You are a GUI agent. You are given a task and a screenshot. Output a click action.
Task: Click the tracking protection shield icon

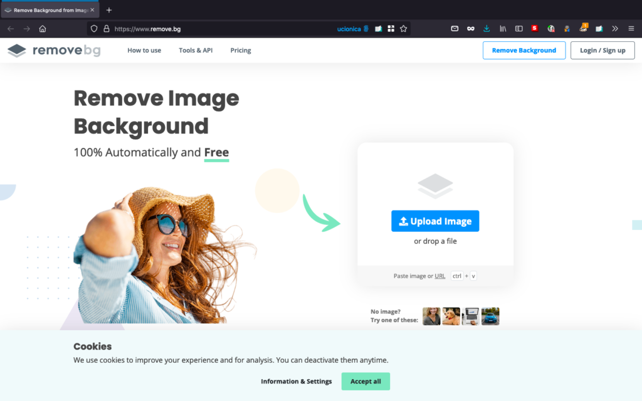pyautogui.click(x=94, y=29)
